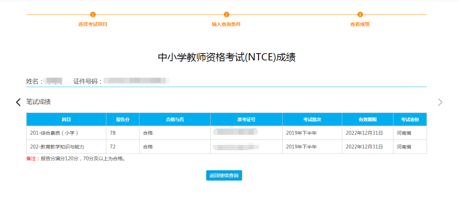Click the 笔试成绩 section heading
Viewport: 459px width, 202px height.
tap(39, 102)
